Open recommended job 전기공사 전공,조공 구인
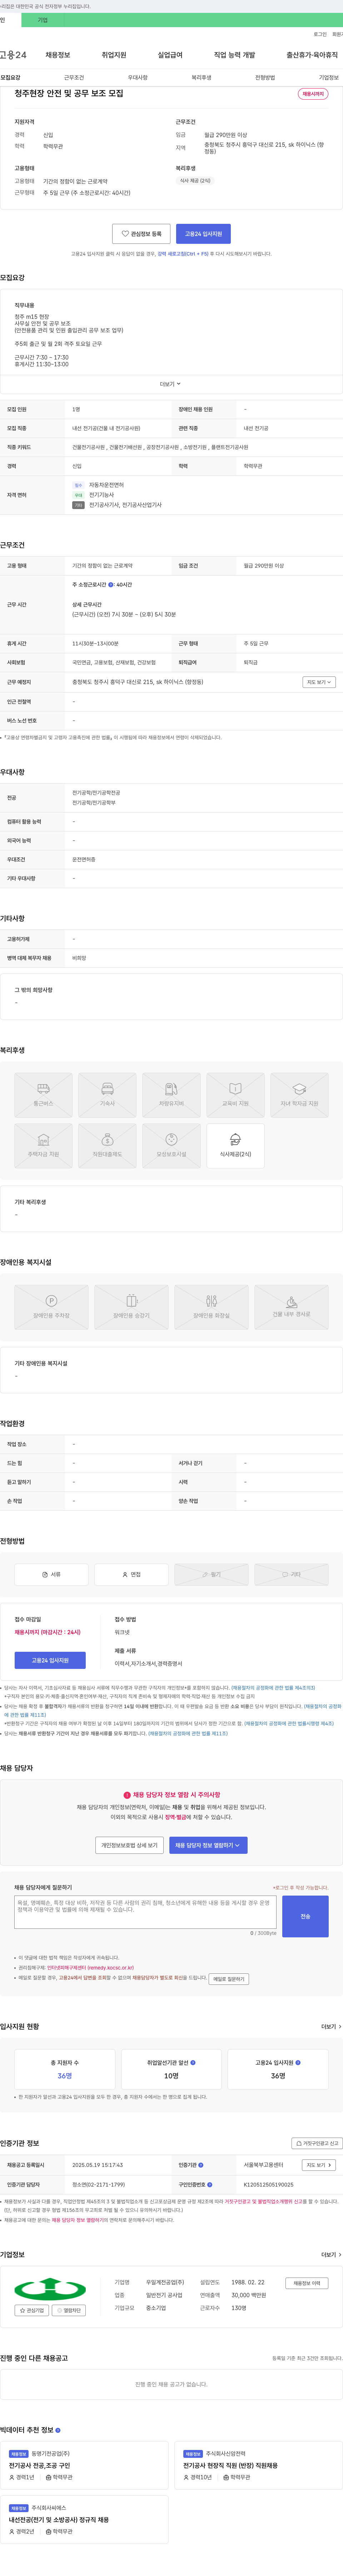The height and width of the screenshot is (2576, 343). [x=39, y=2466]
